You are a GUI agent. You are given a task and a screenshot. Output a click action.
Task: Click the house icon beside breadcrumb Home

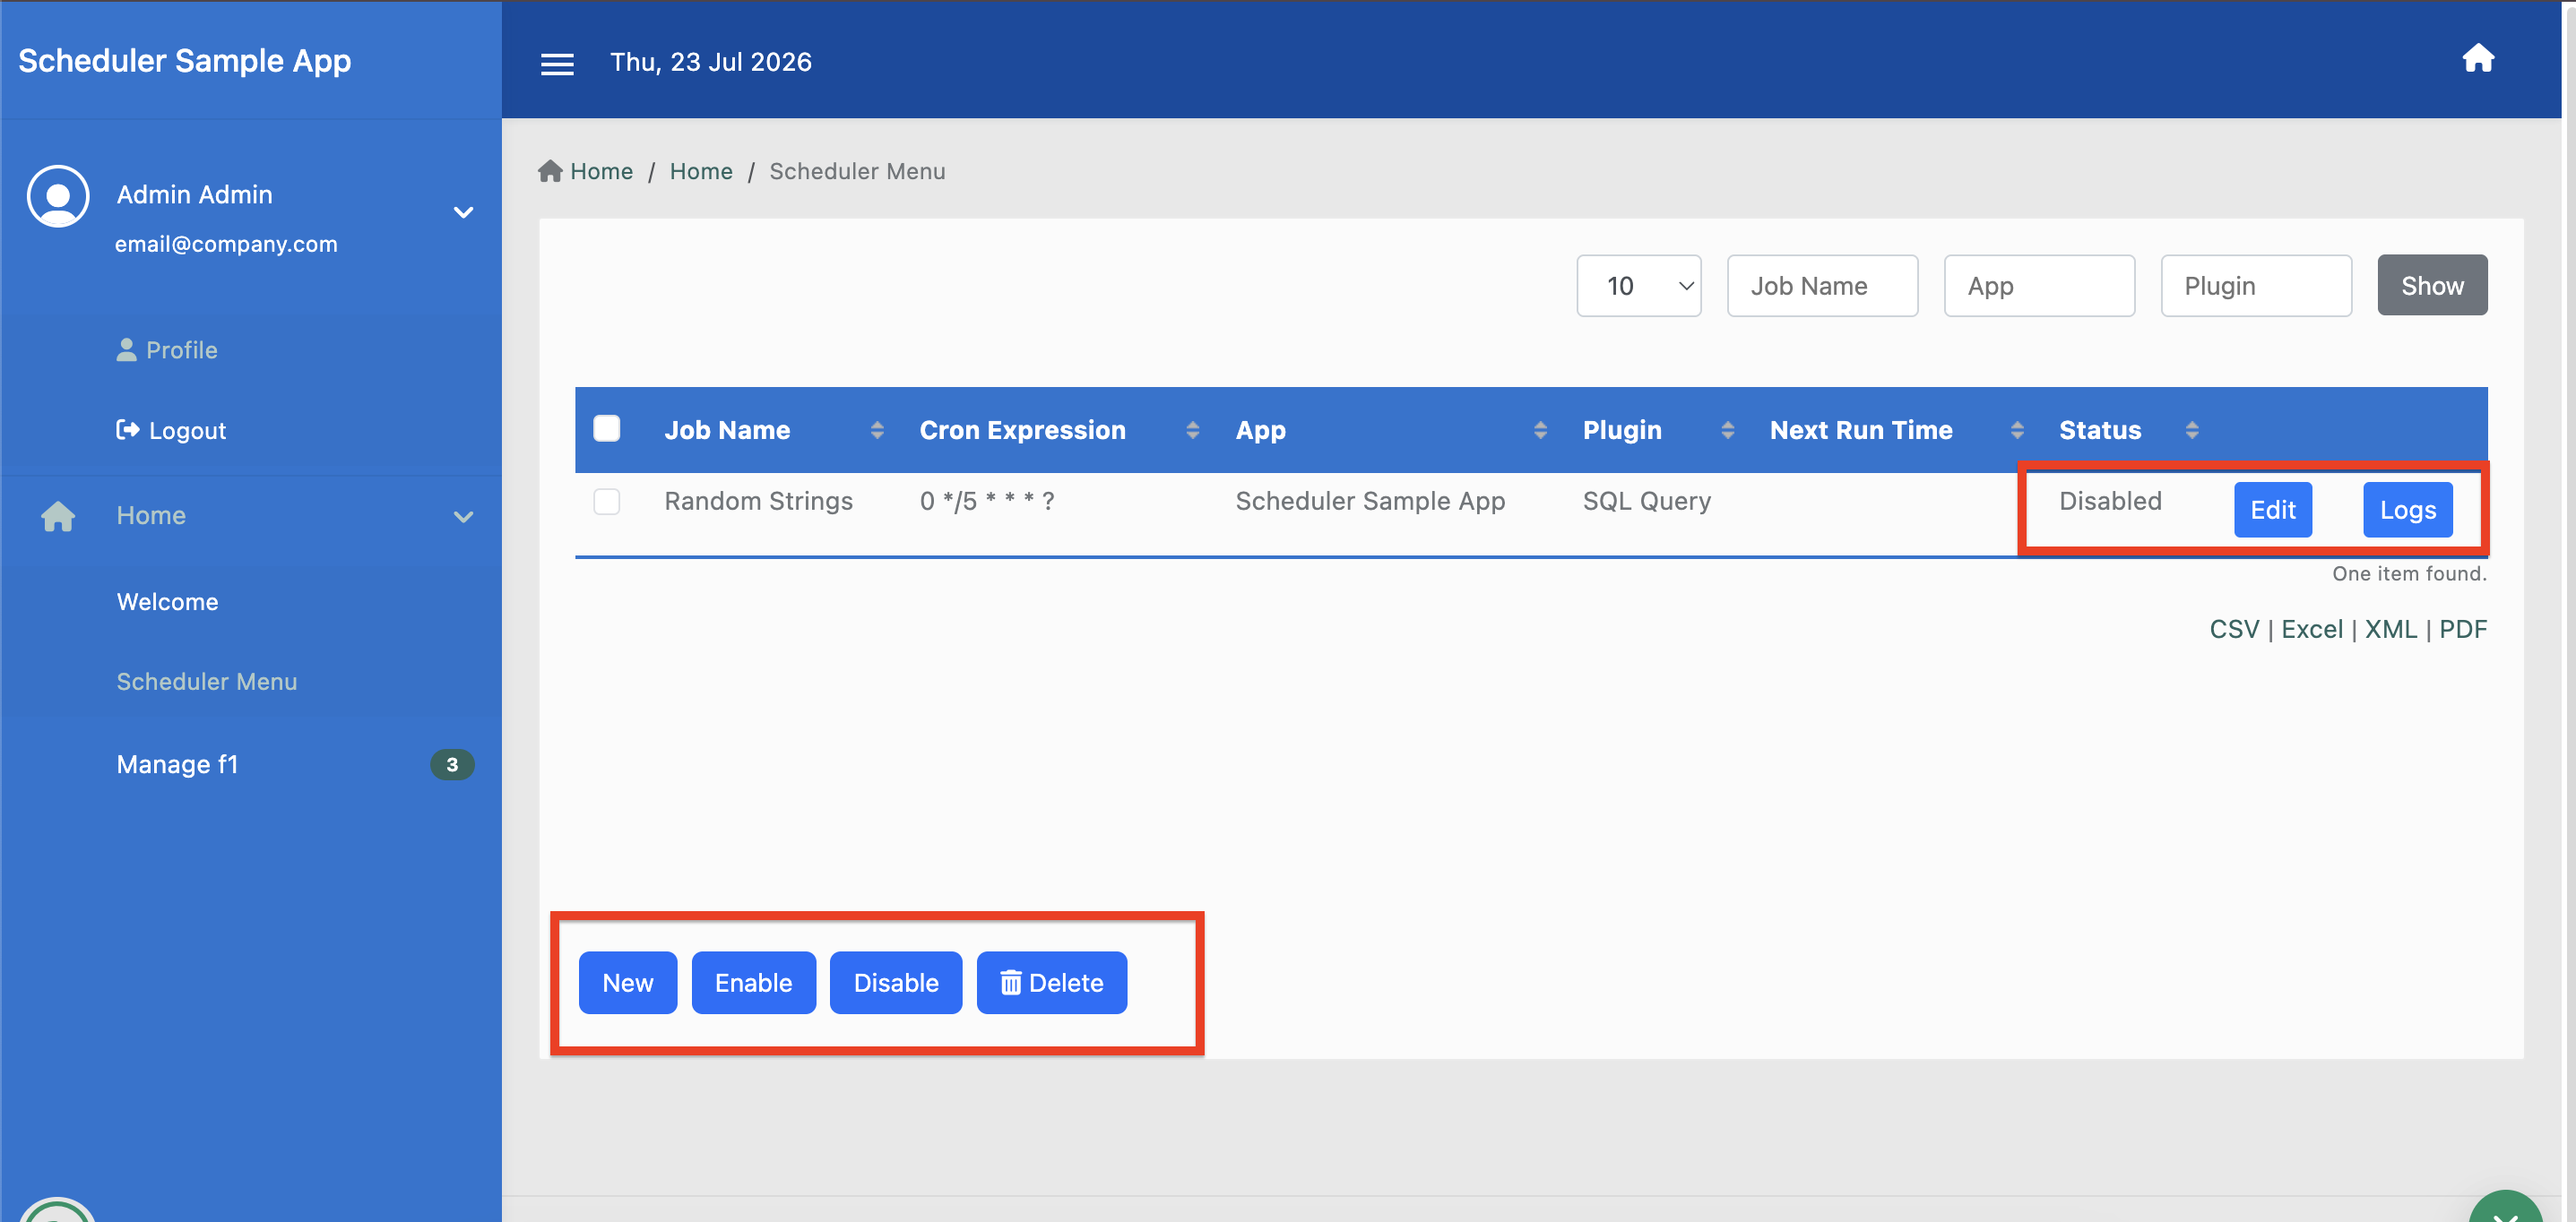tap(550, 171)
